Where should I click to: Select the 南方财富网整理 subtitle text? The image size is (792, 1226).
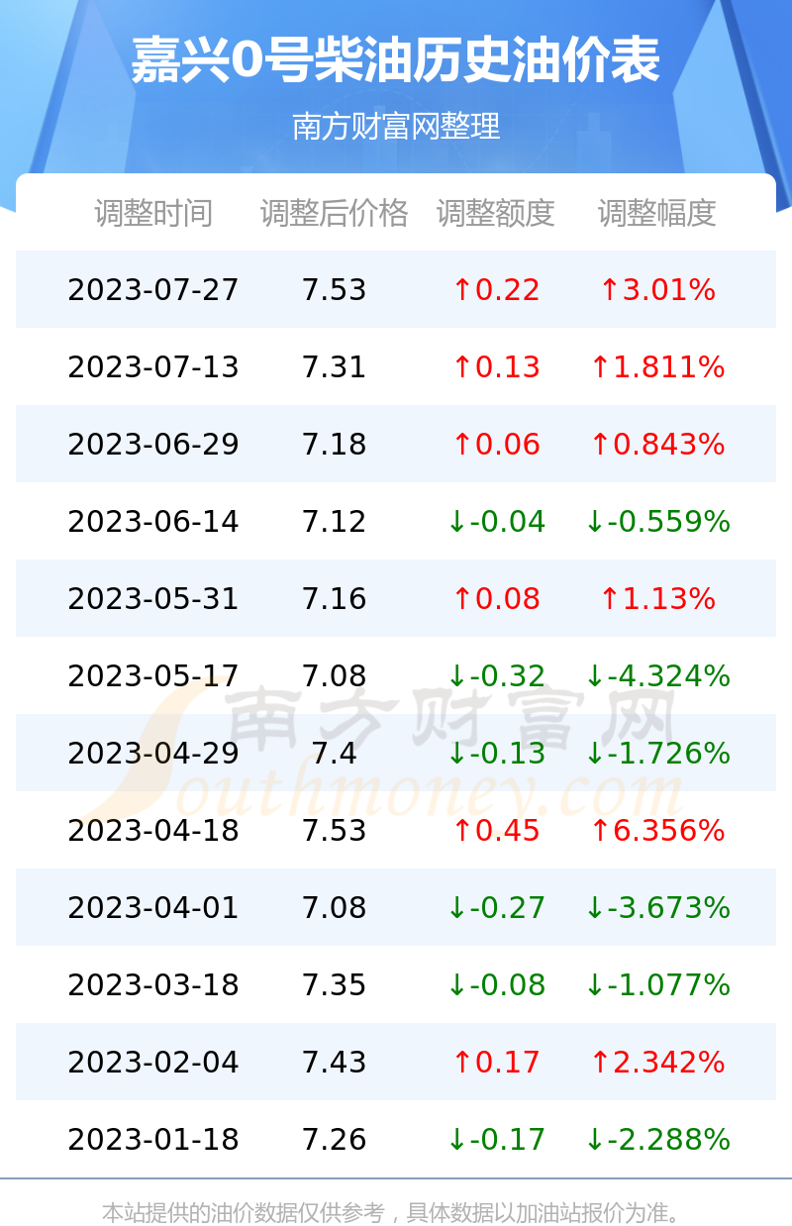[x=396, y=127]
